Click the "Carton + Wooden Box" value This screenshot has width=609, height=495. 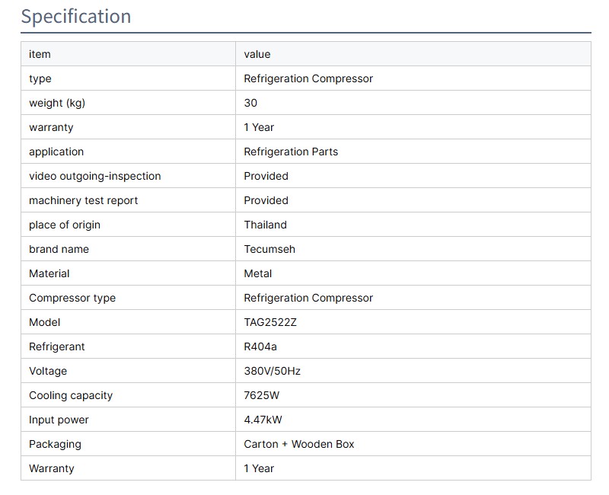[x=299, y=444]
